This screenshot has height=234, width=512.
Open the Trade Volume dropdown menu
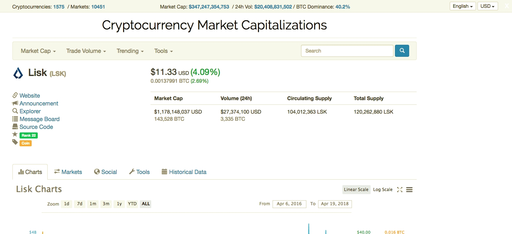tap(86, 51)
